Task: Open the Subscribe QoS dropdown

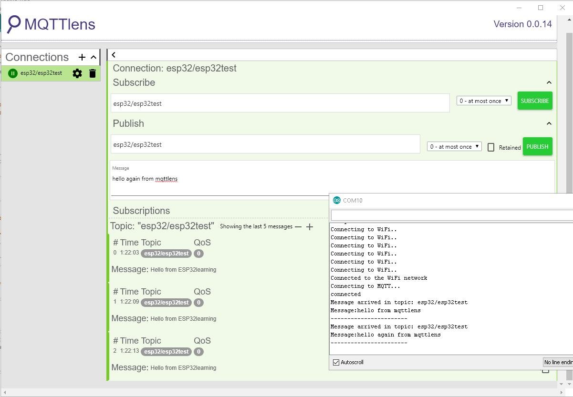Action: tap(484, 101)
